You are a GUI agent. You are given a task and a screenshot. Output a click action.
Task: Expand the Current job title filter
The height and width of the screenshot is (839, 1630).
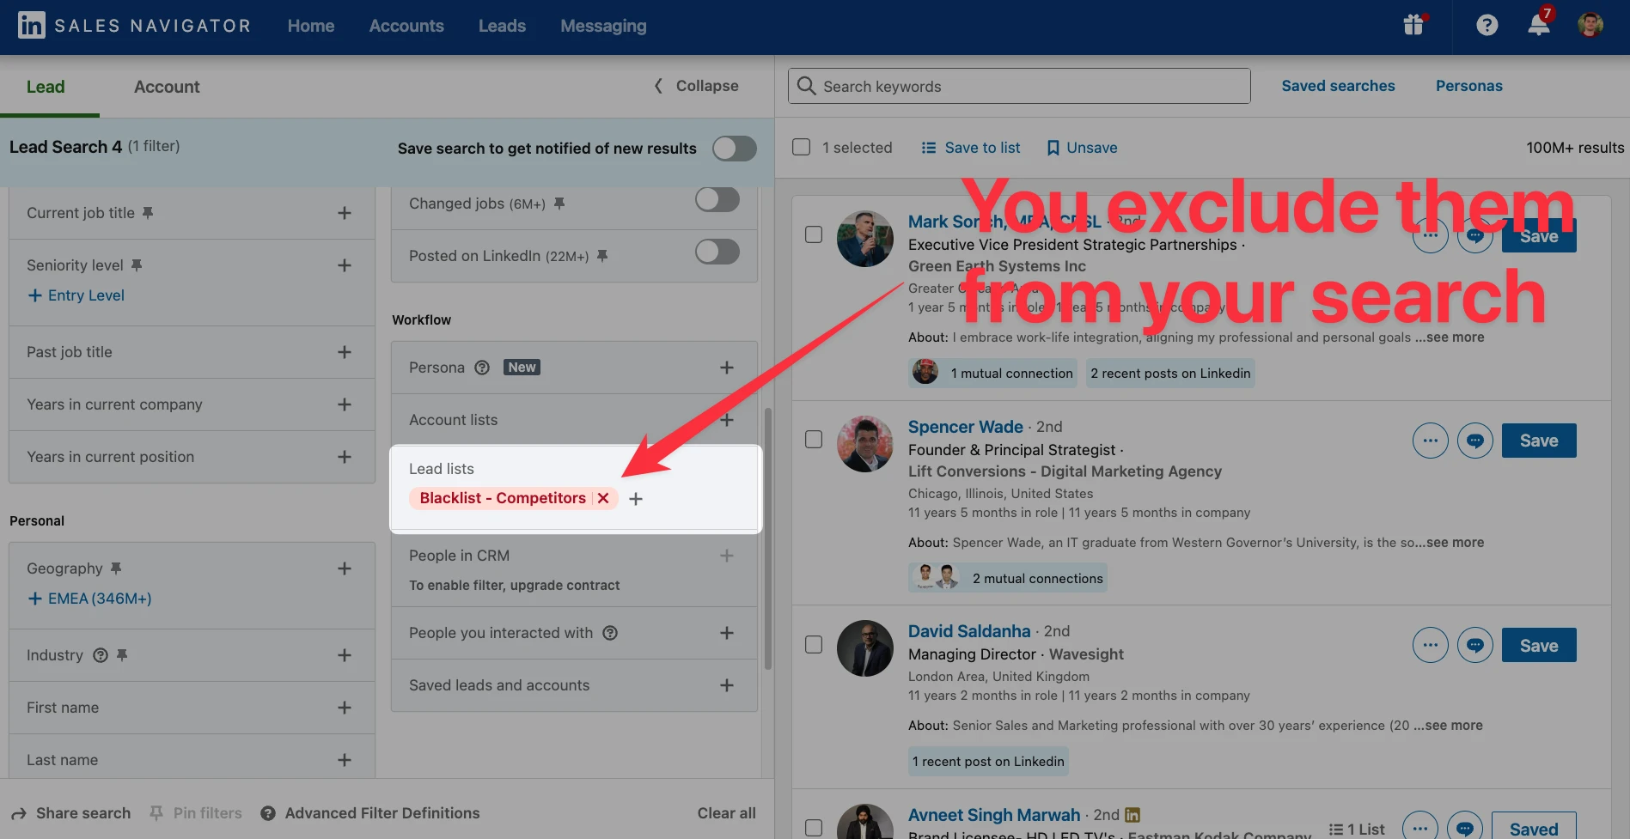[345, 213]
